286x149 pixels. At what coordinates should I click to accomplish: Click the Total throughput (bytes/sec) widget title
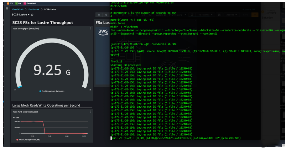pyautogui.click(x=26, y=29)
